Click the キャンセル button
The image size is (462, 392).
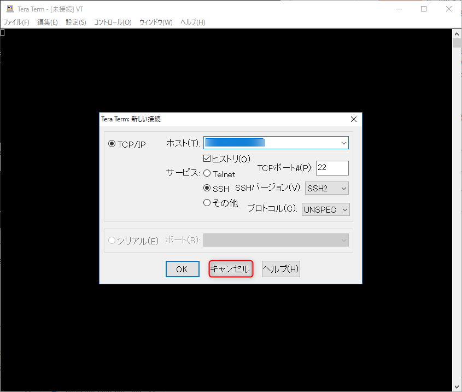tap(231, 269)
